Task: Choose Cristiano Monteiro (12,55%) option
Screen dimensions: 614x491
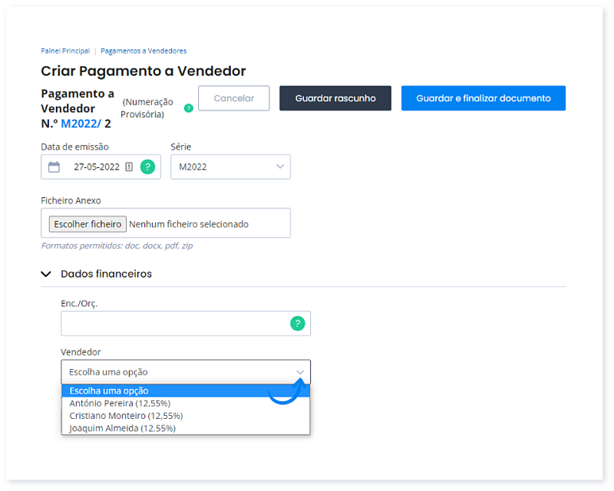Action: click(126, 416)
